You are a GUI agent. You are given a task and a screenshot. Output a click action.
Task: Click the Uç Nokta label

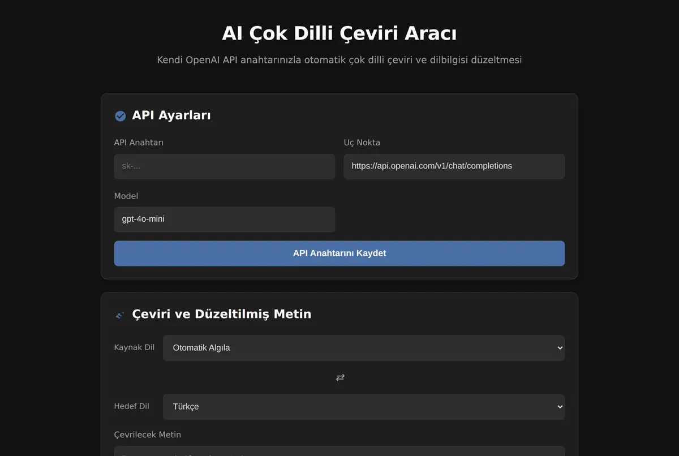click(362, 143)
